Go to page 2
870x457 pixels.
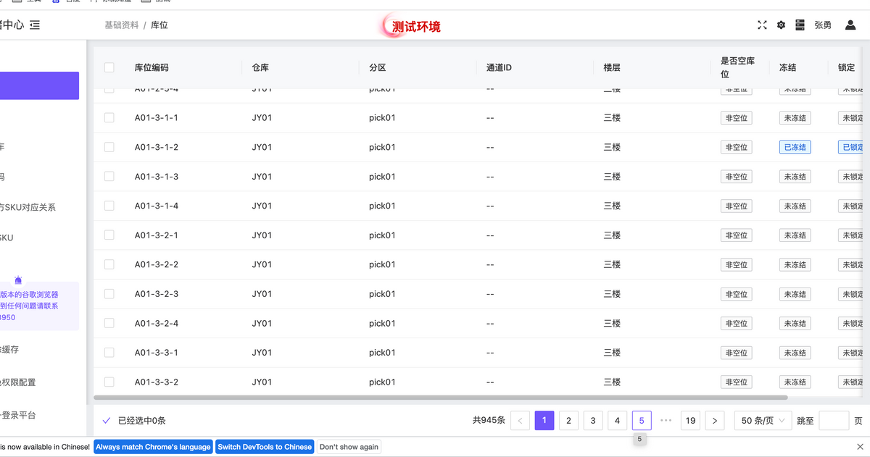click(x=568, y=421)
